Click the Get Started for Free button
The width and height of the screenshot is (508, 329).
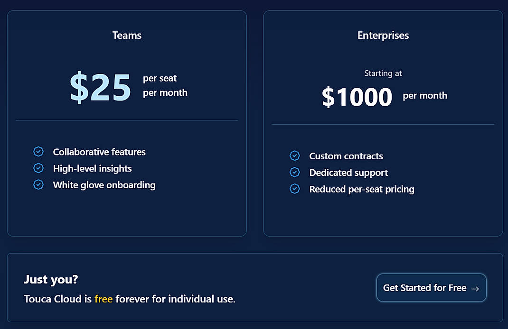(x=431, y=288)
